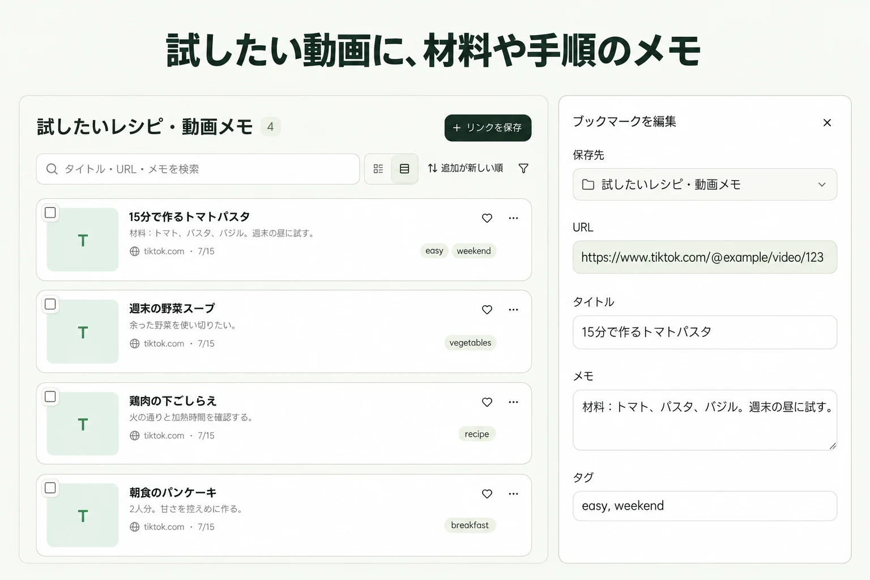This screenshot has width=870, height=580.
Task: Switch to list view layout
Action: pyautogui.click(x=404, y=169)
